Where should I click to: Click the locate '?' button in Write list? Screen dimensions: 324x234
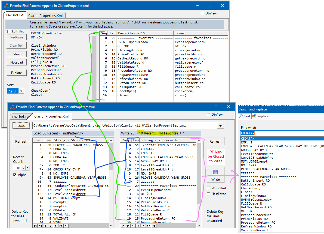click(x=138, y=226)
